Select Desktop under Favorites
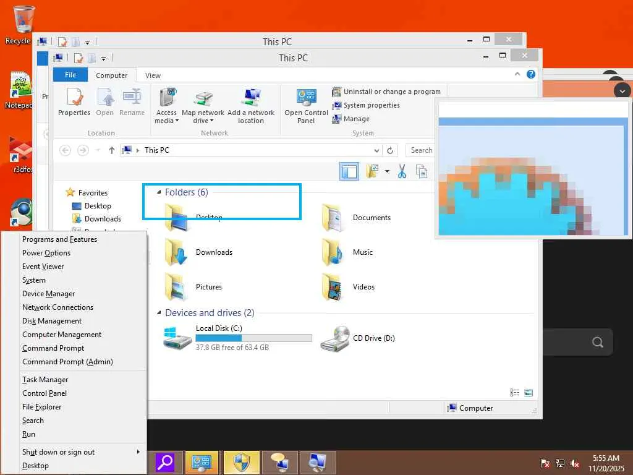 [97, 206]
